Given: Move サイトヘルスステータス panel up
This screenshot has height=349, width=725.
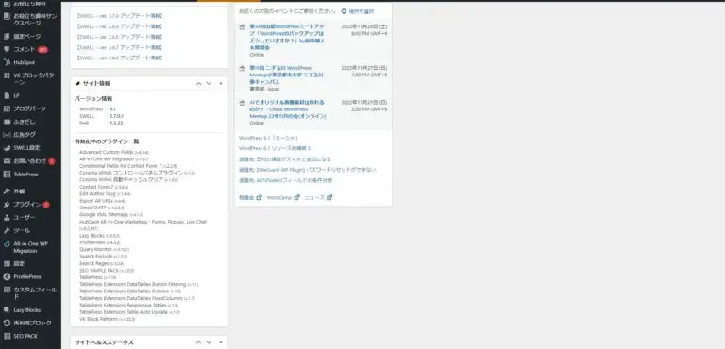Looking at the screenshot, I should [x=199, y=342].
